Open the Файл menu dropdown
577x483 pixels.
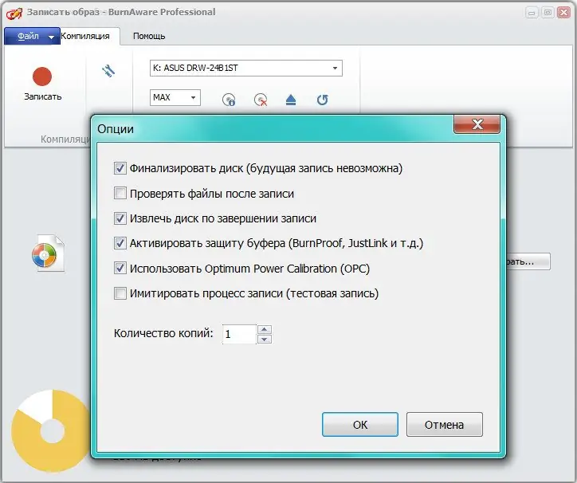pyautogui.click(x=32, y=36)
